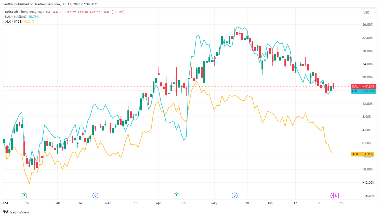The image size is (380, 217).
Task: Click the open value O47.13
Action: [x=58, y=12]
